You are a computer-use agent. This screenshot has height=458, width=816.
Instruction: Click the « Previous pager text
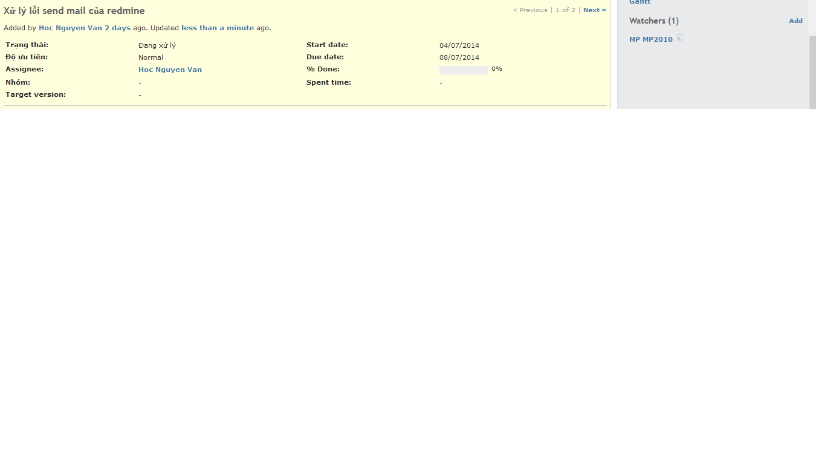[530, 10]
